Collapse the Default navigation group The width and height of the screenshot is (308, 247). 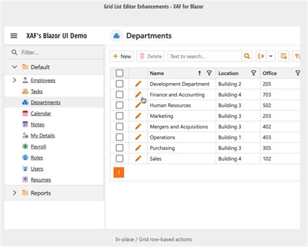coord(14,67)
